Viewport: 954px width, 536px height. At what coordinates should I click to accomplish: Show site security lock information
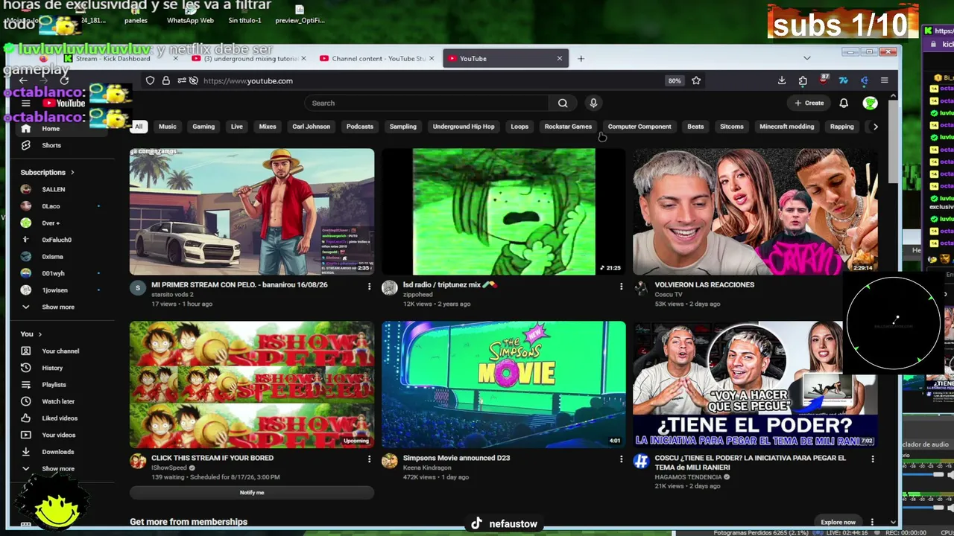point(165,80)
